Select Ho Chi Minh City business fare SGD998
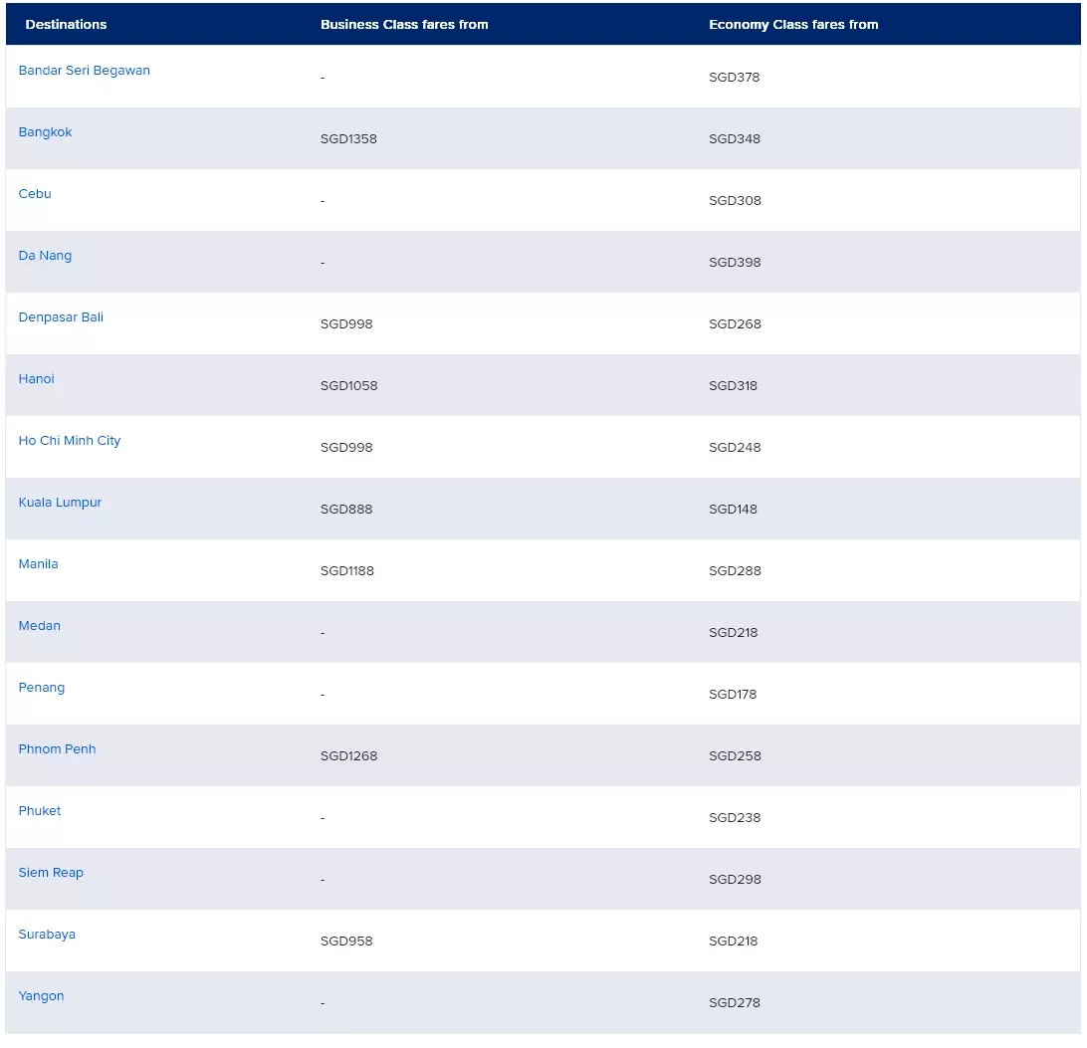 tap(346, 447)
